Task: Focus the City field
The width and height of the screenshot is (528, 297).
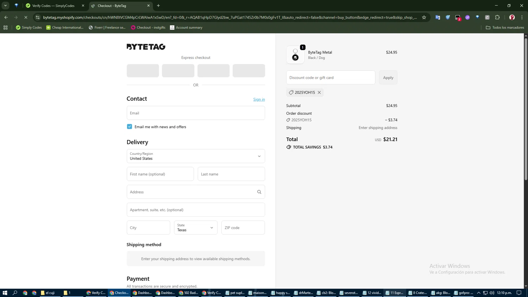Action: tap(149, 228)
